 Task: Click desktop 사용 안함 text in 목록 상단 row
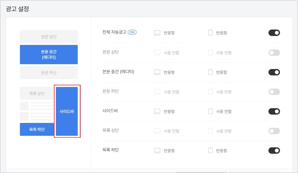click(171, 131)
